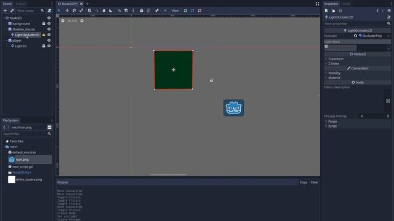This screenshot has height=221, width=394.
Task: Copy the Output log
Action: click(x=304, y=182)
